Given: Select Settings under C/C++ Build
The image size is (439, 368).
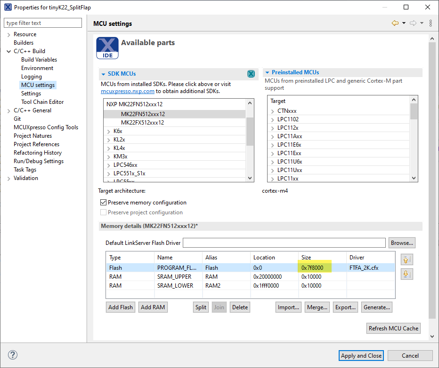Looking at the screenshot, I should tap(31, 94).
